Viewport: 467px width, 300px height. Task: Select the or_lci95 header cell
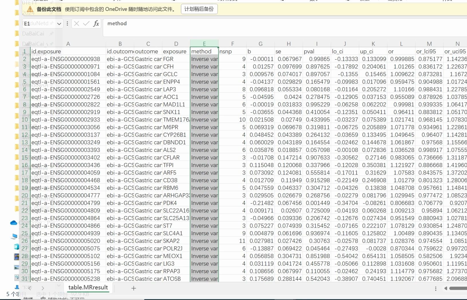pyautogui.click(x=429, y=51)
